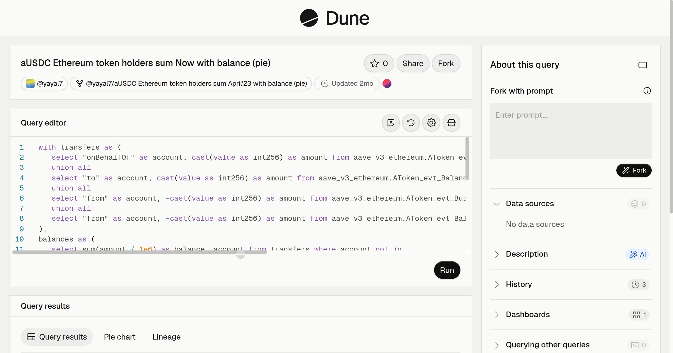Click the History count badge showing 3
The image size is (673, 353).
point(639,284)
